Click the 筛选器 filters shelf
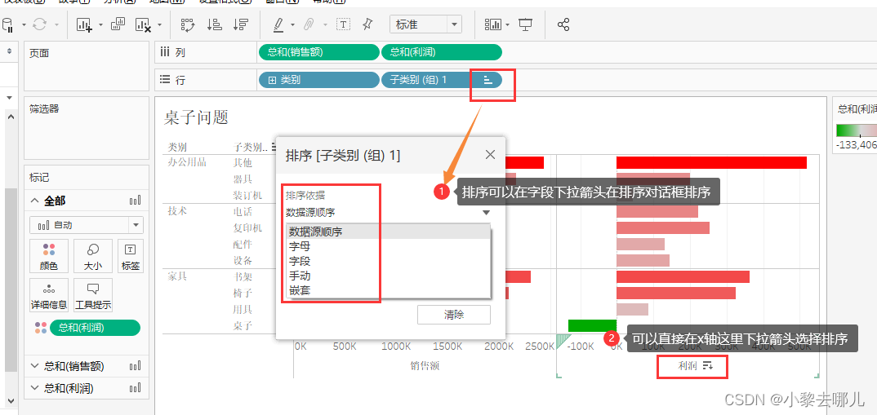The height and width of the screenshot is (415, 877). (x=87, y=128)
